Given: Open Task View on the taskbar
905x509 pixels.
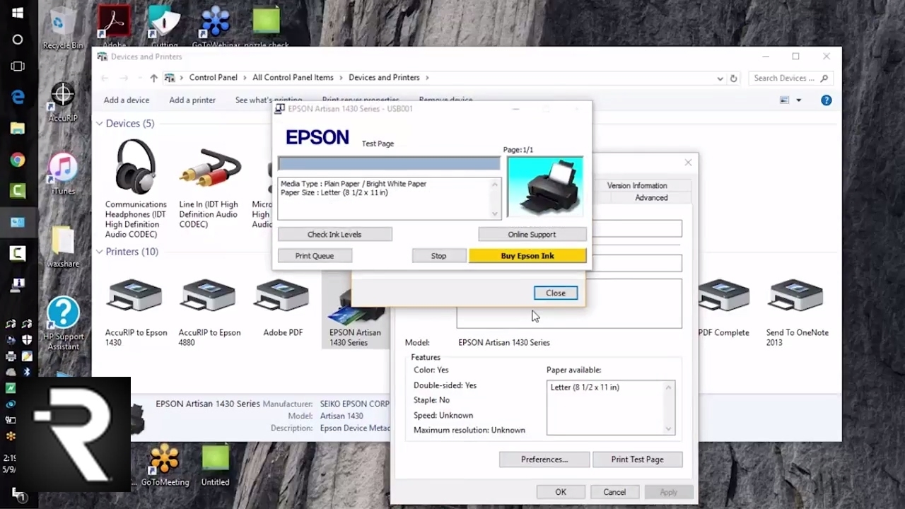Looking at the screenshot, I should pos(18,66).
